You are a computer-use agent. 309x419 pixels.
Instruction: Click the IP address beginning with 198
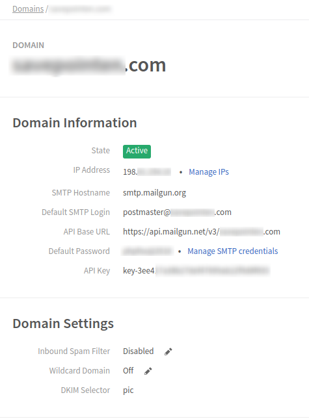(x=147, y=171)
